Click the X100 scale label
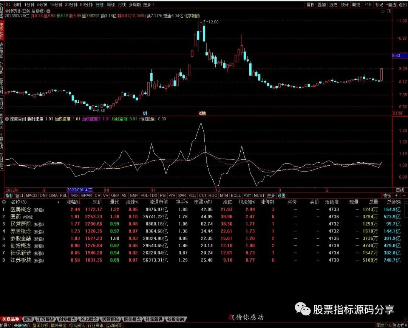The height and width of the screenshot is (328, 408). (397, 114)
